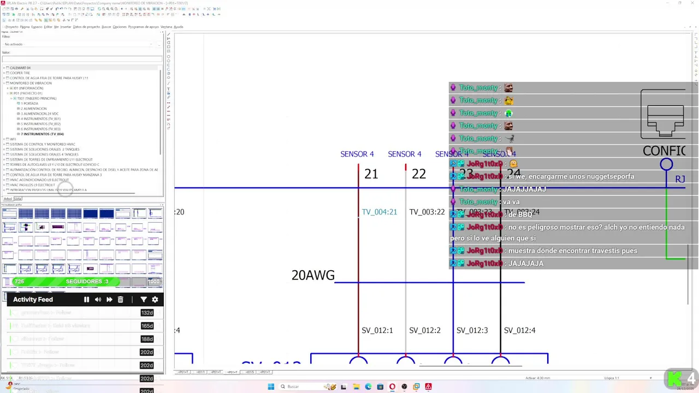This screenshot has height=393, width=699.
Task: Skip alert in the Activity Feed
Action: click(x=109, y=300)
